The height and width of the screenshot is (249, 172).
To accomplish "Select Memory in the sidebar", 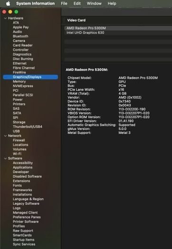I will (19, 82).
